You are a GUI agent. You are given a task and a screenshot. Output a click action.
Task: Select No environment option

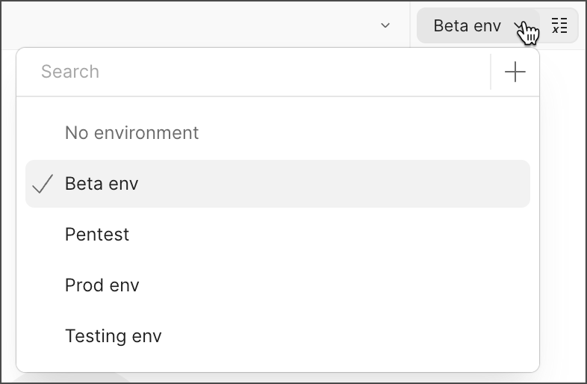[131, 133]
